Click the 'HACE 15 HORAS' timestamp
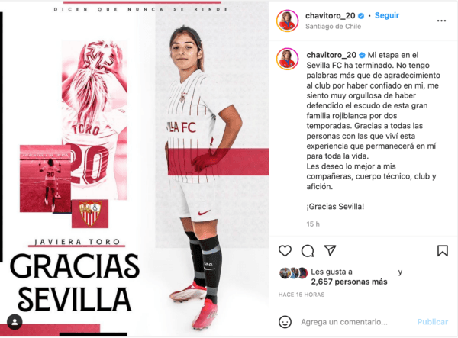 click(x=302, y=295)
